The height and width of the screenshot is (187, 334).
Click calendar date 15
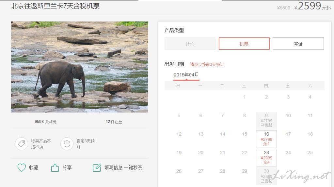point(245,134)
